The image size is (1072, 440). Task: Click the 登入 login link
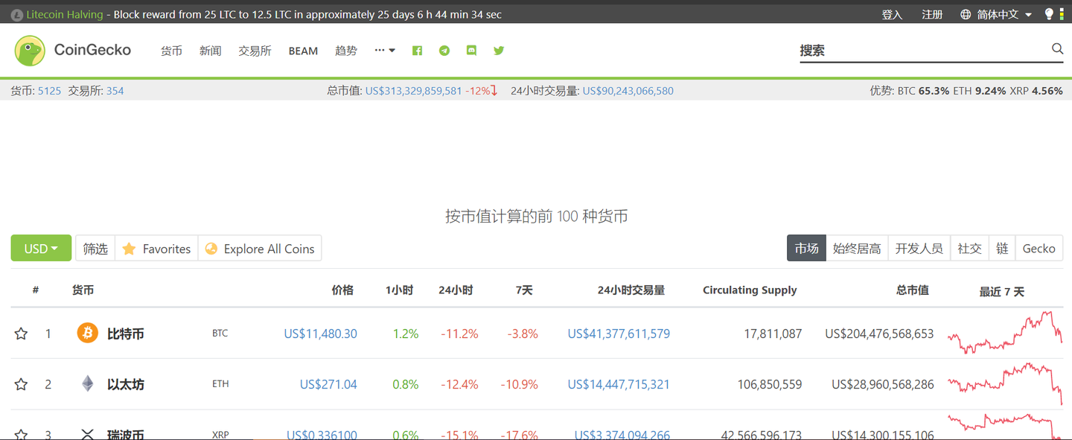tap(892, 14)
